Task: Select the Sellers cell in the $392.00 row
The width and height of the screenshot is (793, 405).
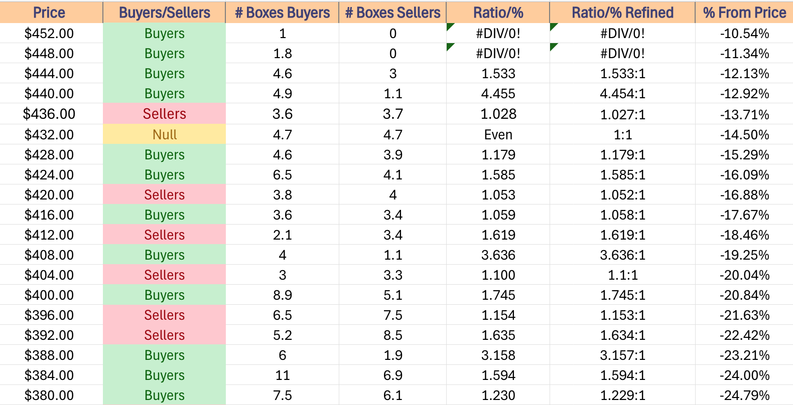Action: [x=164, y=335]
